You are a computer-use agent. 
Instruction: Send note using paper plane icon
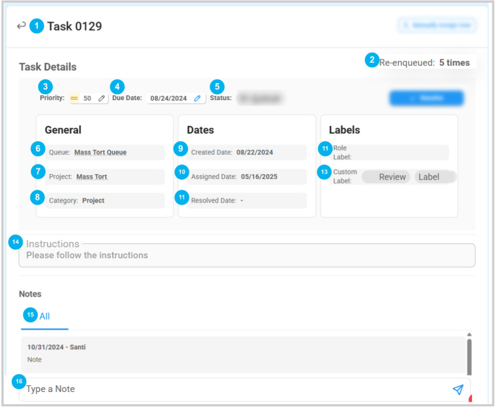pyautogui.click(x=458, y=389)
